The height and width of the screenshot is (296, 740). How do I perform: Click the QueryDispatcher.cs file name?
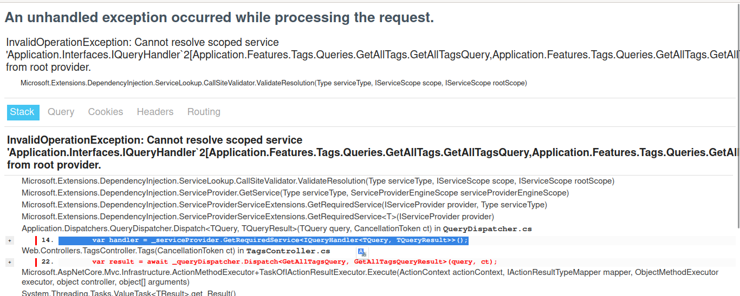pyautogui.click(x=487, y=229)
